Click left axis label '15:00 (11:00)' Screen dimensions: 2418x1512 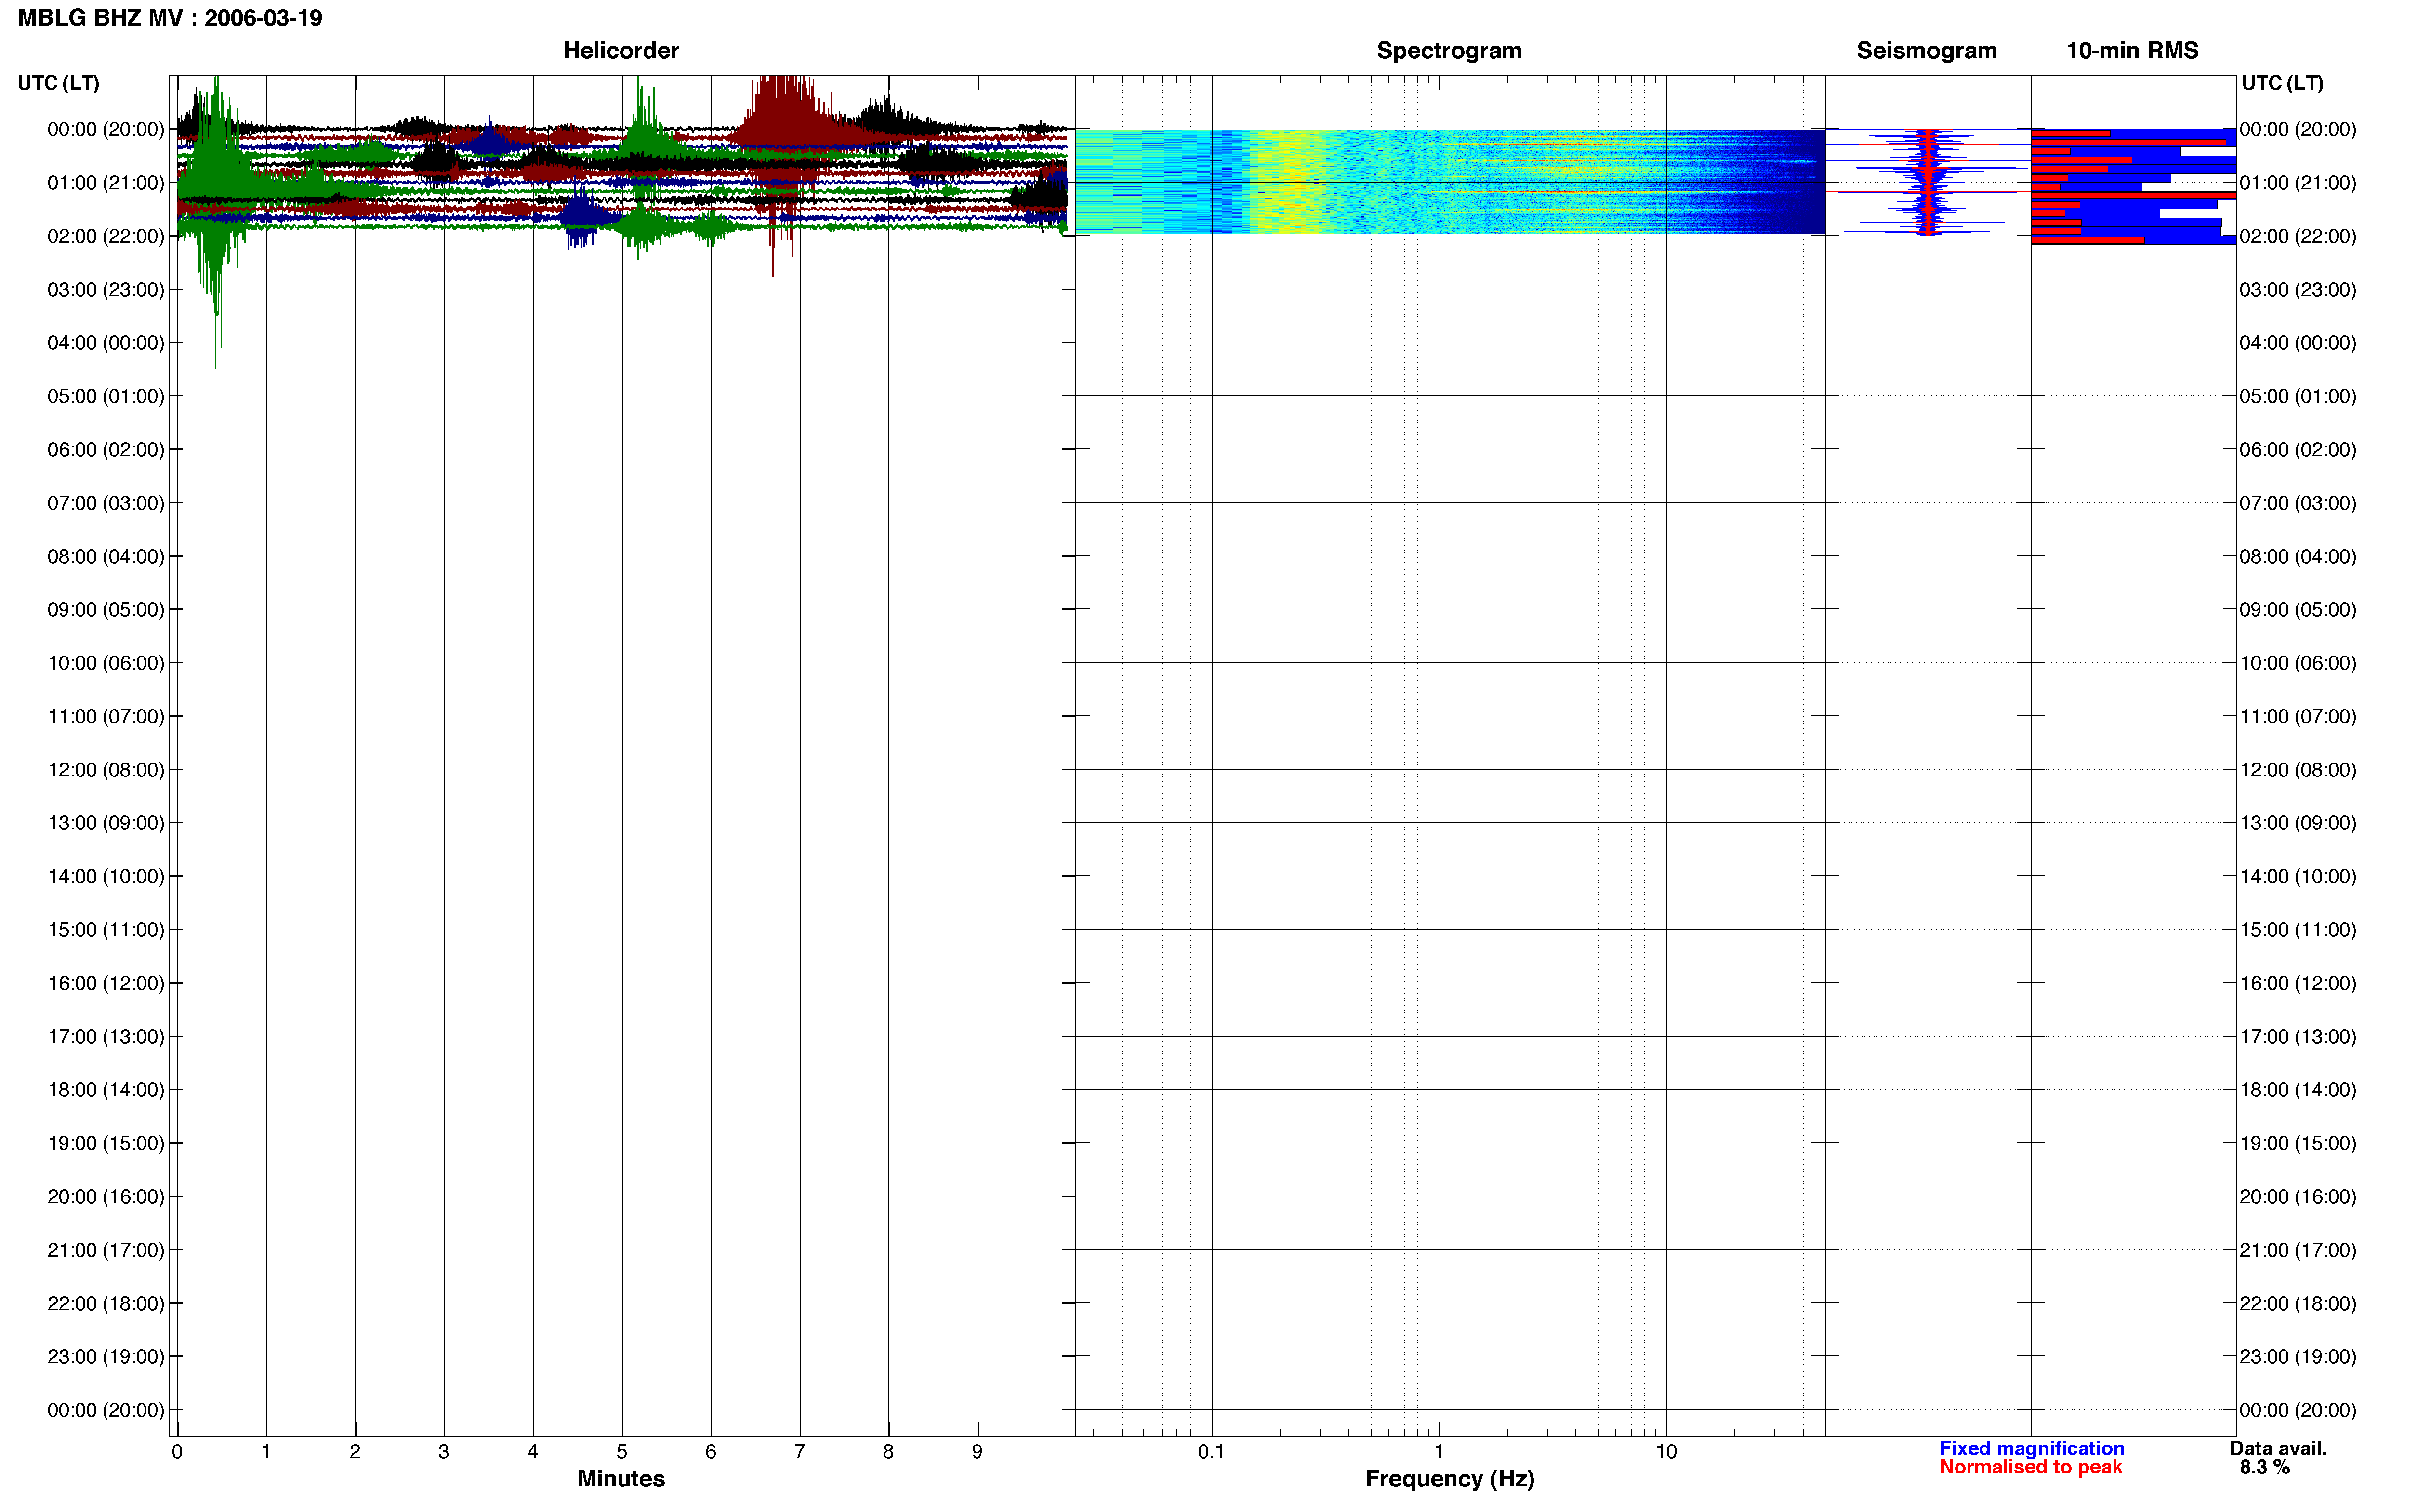tap(106, 930)
